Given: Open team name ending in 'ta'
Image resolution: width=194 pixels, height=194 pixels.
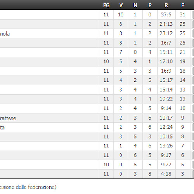Looking at the screenshot, I should pyautogui.click(x=2, y=128).
